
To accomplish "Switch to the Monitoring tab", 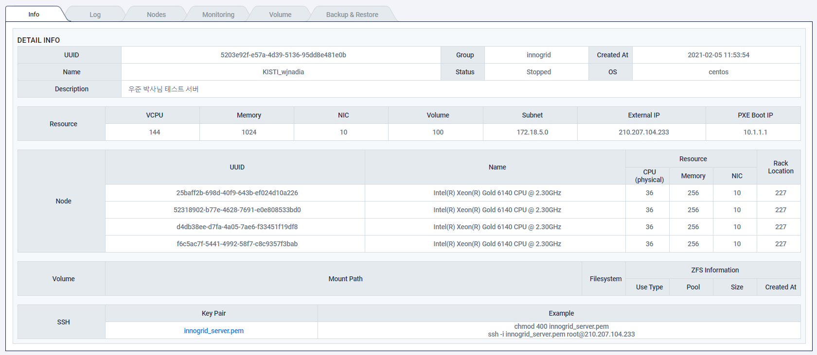I will [x=218, y=15].
